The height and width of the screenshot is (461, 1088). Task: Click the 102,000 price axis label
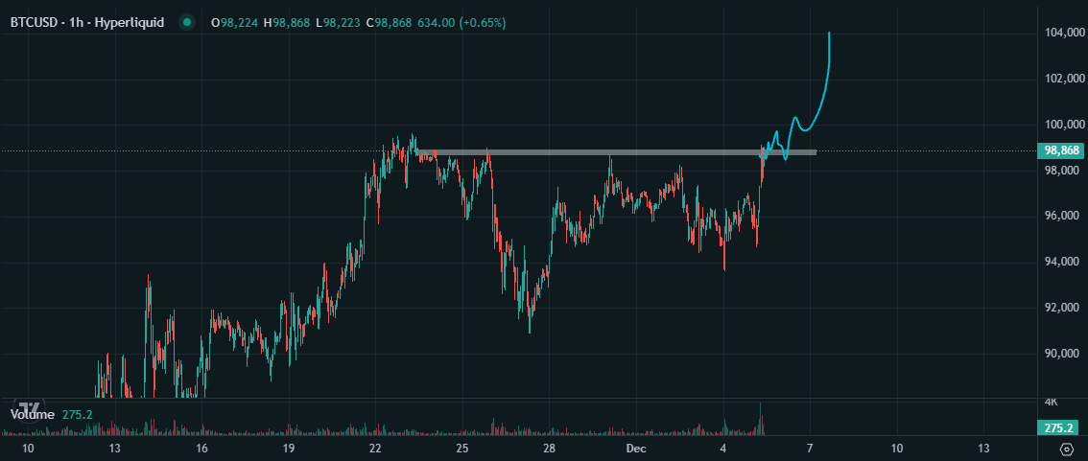1063,79
